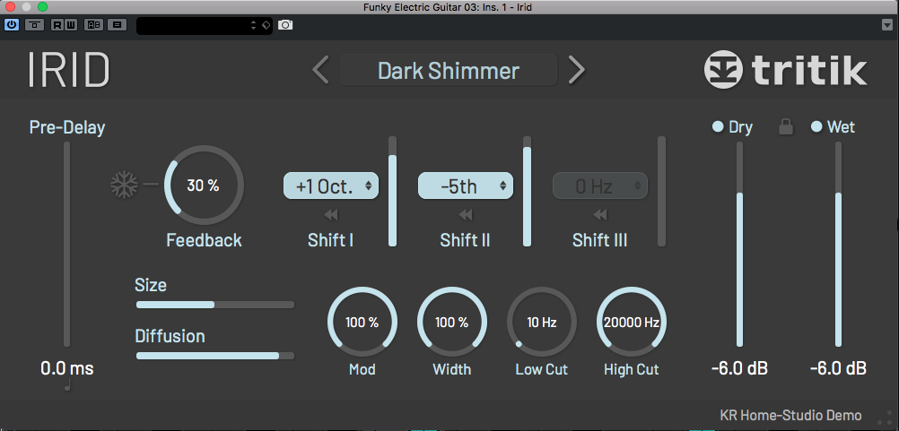Enable Read automation (R) button
The height and width of the screenshot is (431, 899).
pos(57,24)
